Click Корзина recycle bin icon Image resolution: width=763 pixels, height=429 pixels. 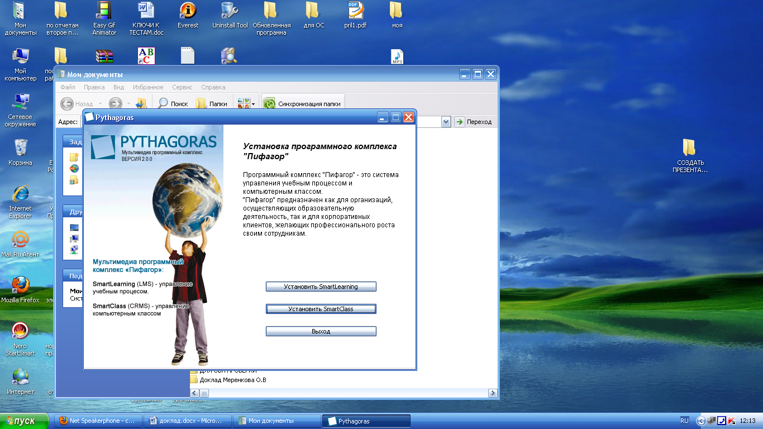pyautogui.click(x=20, y=152)
